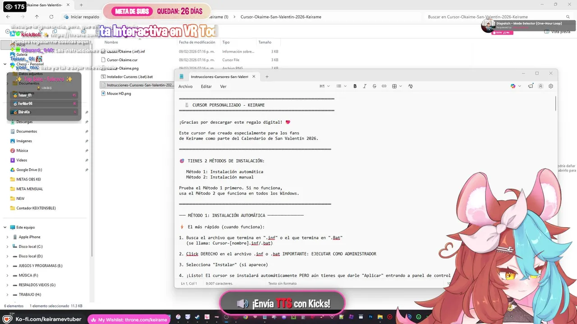Expand Disco local (C:) tree node

(x=7, y=247)
